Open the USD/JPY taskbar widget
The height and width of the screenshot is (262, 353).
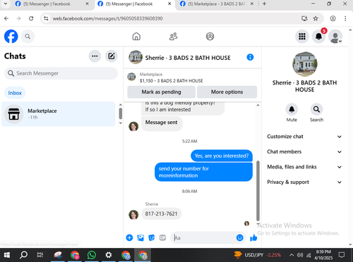pyautogui.click(x=257, y=255)
